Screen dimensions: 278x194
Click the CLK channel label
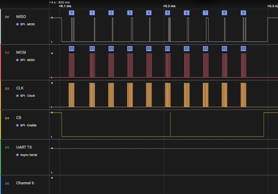click(20, 88)
